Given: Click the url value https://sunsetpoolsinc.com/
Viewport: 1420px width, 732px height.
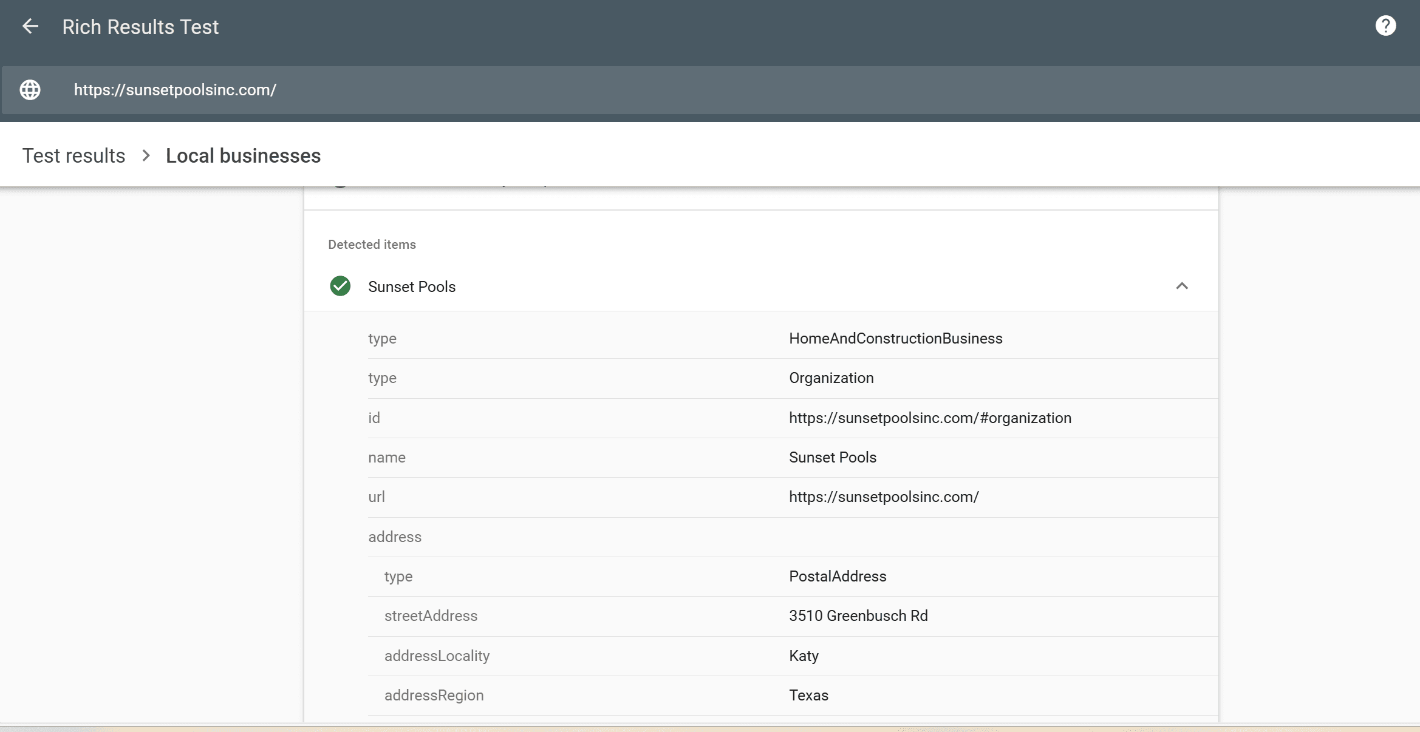Looking at the screenshot, I should pyautogui.click(x=884, y=497).
